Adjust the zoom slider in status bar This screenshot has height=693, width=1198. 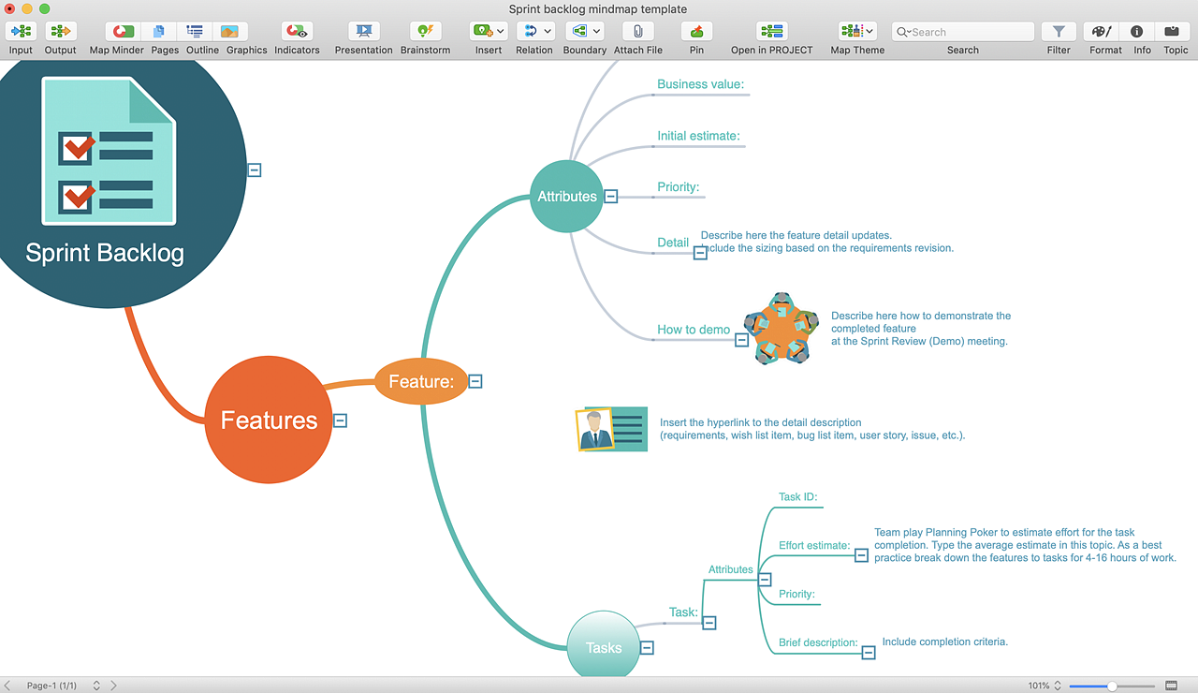(x=1111, y=686)
